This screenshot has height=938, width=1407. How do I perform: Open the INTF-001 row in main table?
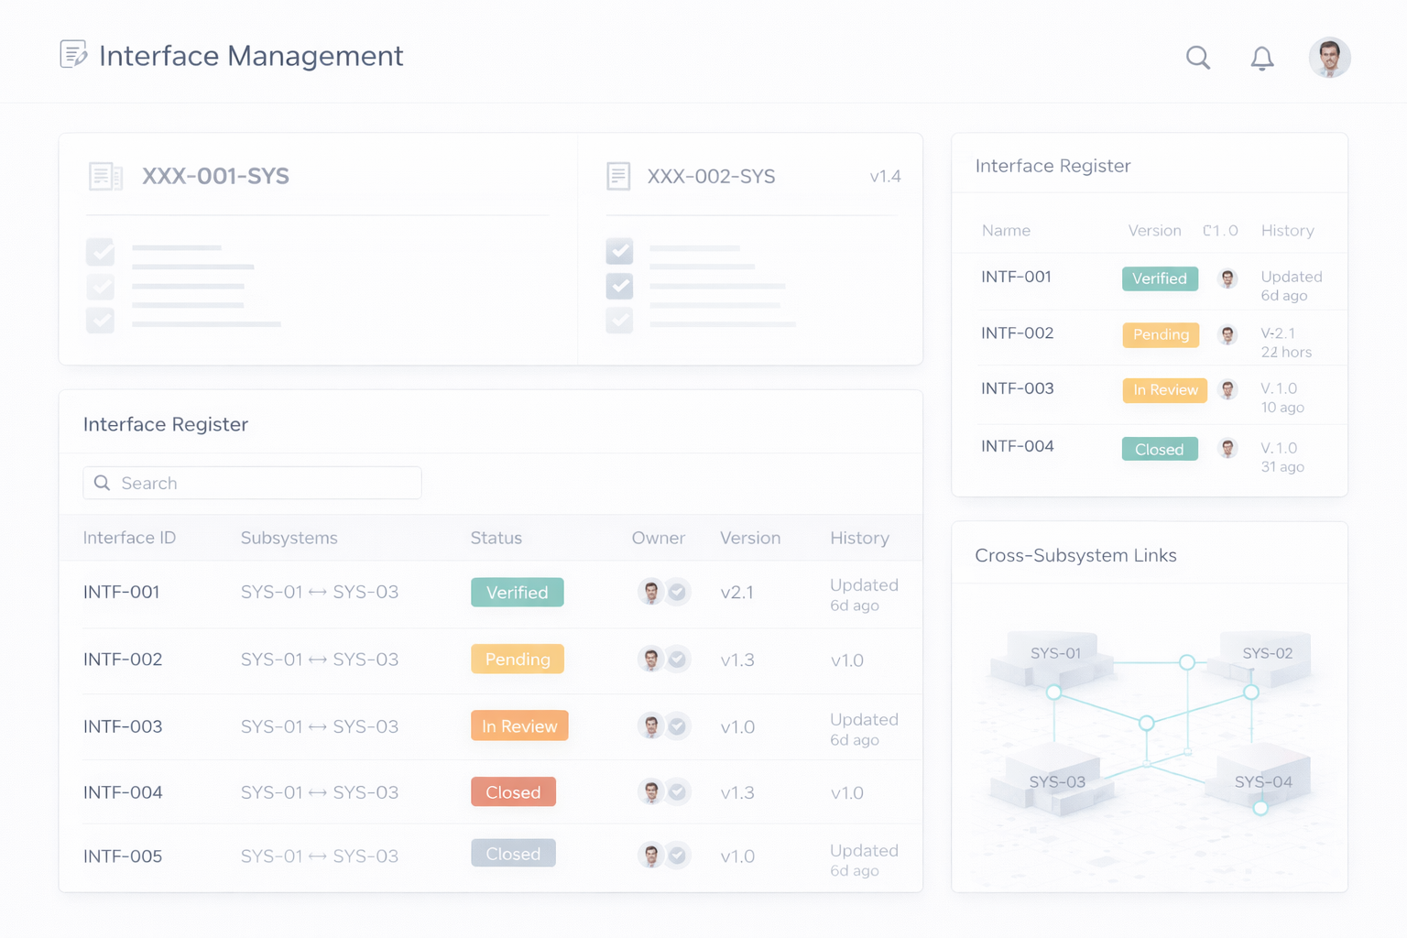(490, 594)
